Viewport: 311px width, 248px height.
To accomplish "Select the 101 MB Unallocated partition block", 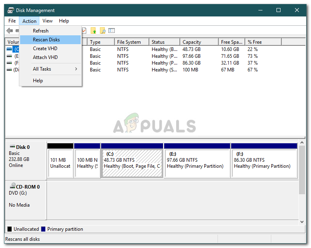I will (x=60, y=160).
